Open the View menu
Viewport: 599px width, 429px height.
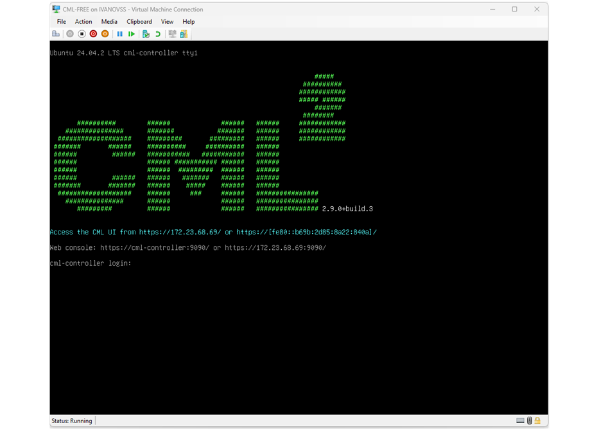pos(167,22)
